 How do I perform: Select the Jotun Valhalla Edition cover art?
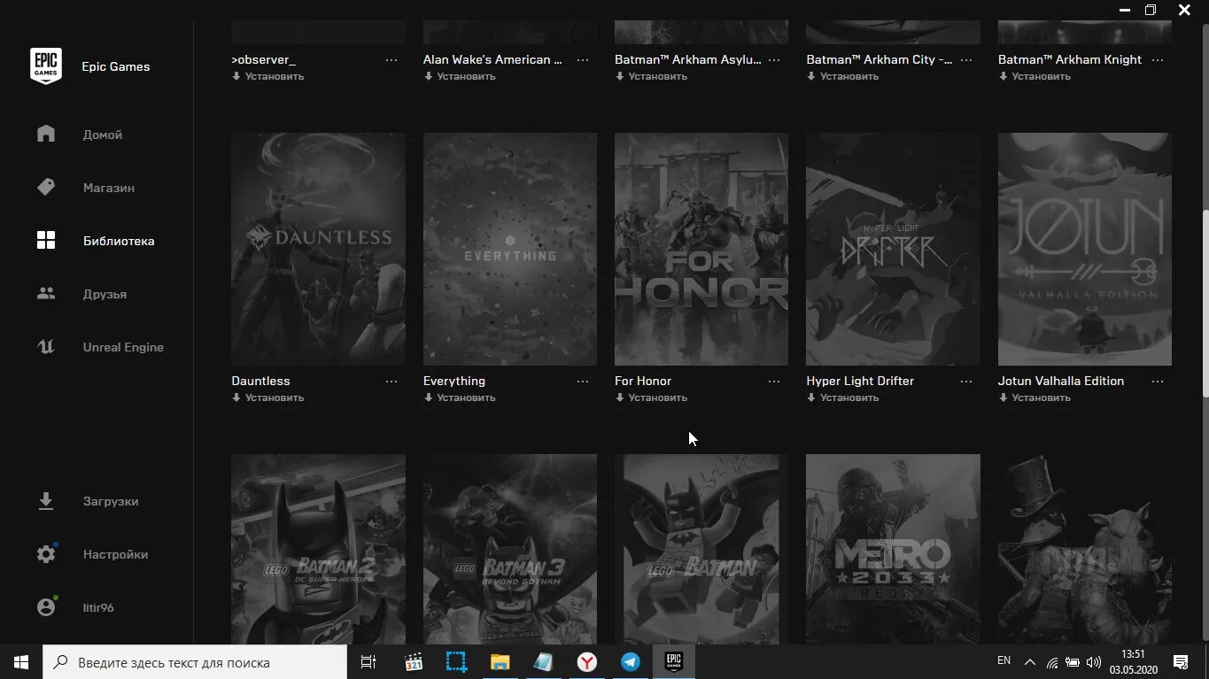(1085, 249)
